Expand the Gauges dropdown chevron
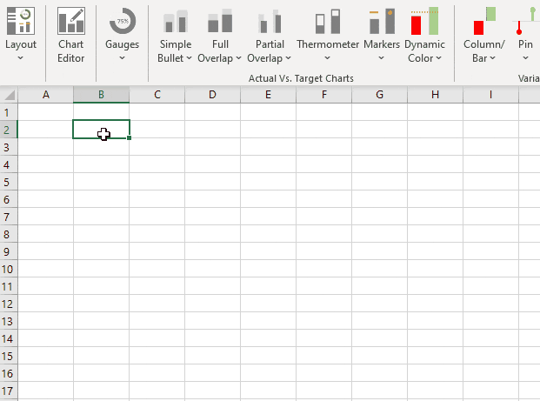The height and width of the screenshot is (401, 540). coord(122,58)
